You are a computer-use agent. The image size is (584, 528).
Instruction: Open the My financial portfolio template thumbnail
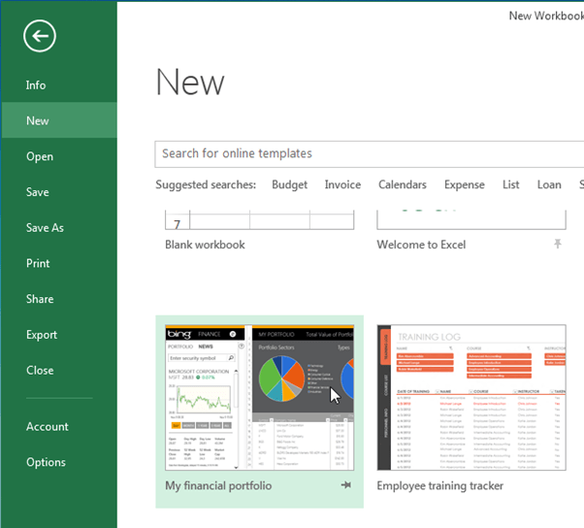tap(259, 398)
